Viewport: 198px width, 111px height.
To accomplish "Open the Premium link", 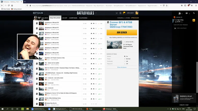I will (135, 18).
